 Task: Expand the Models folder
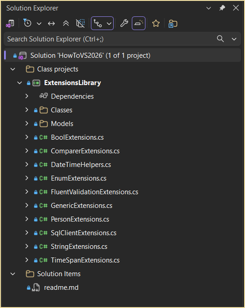27,124
